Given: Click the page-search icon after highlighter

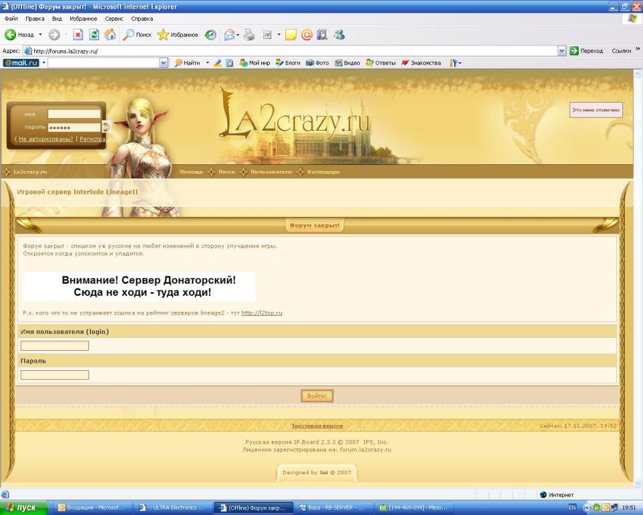Looking at the screenshot, I should click(x=230, y=63).
